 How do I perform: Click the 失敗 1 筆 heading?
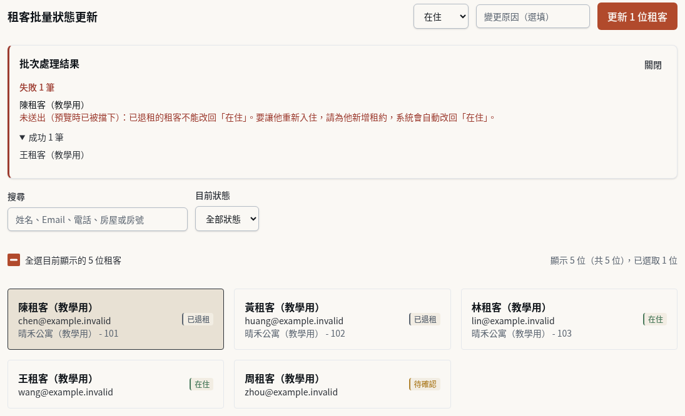pos(37,87)
